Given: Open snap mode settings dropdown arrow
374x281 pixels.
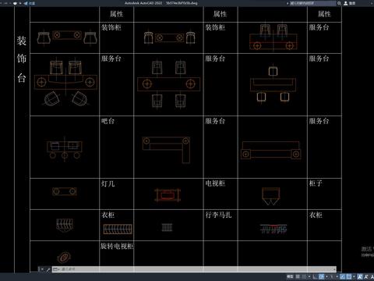Looking at the screenshot, I should [309, 276].
